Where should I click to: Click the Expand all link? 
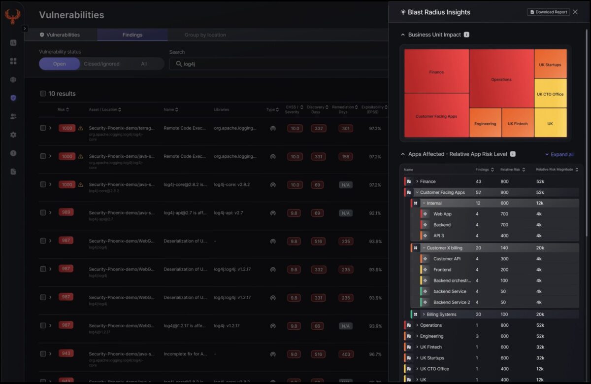coord(559,154)
